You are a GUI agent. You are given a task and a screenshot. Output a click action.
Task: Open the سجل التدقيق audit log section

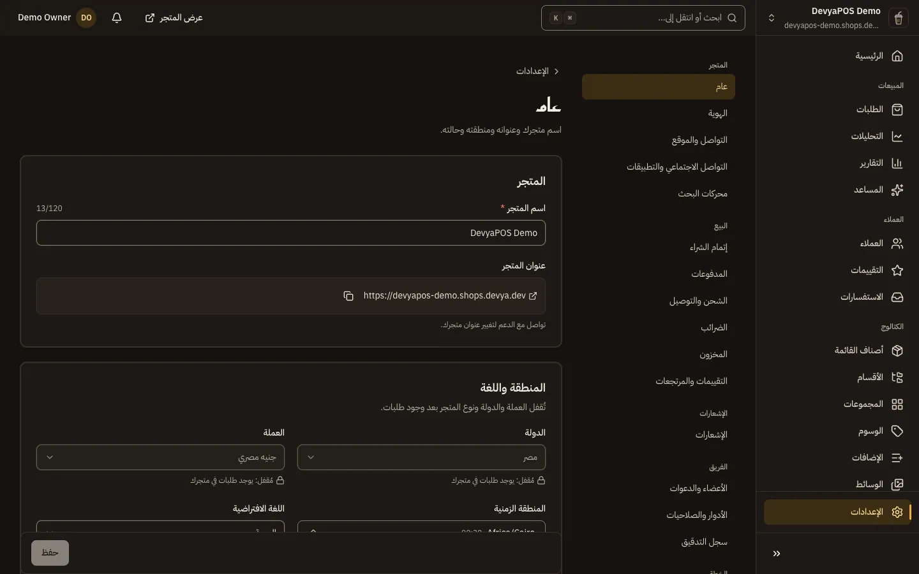pos(659,542)
